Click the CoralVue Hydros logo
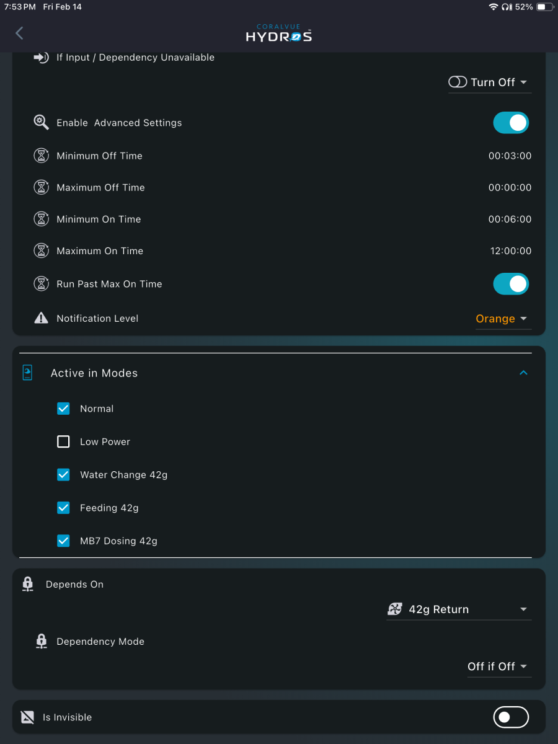This screenshot has height=744, width=558. 278,33
